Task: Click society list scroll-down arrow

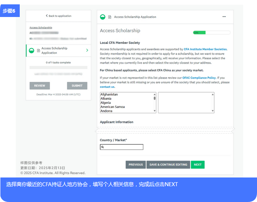Action: coord(212,111)
